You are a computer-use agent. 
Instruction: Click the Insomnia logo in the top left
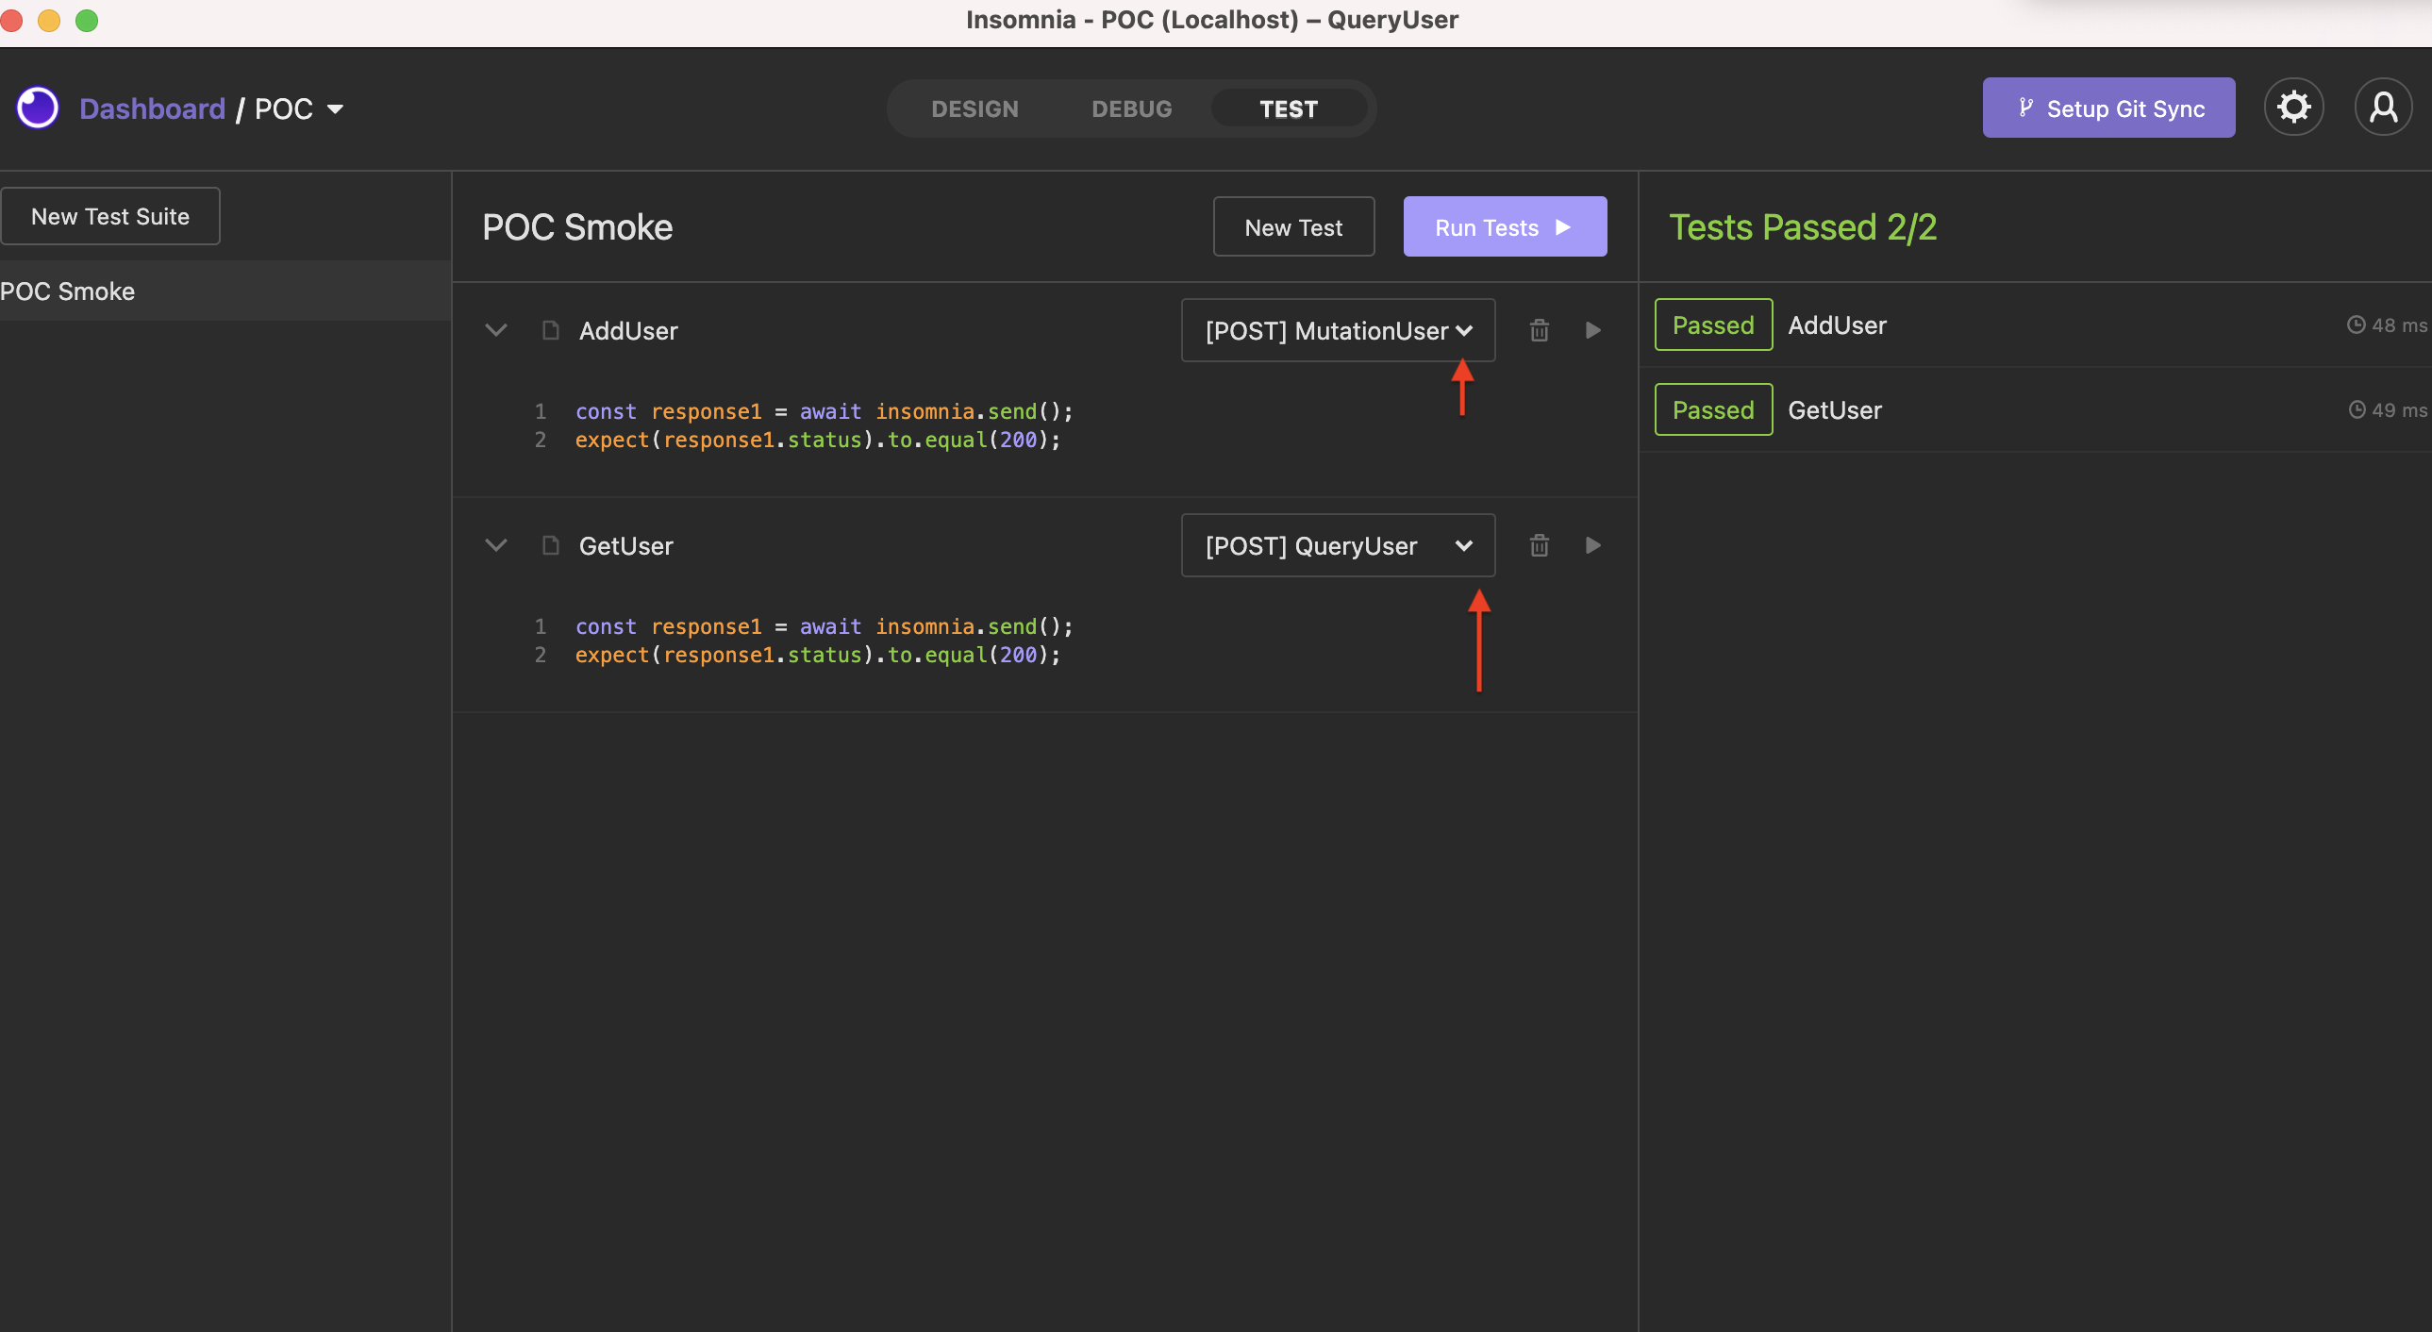37,108
